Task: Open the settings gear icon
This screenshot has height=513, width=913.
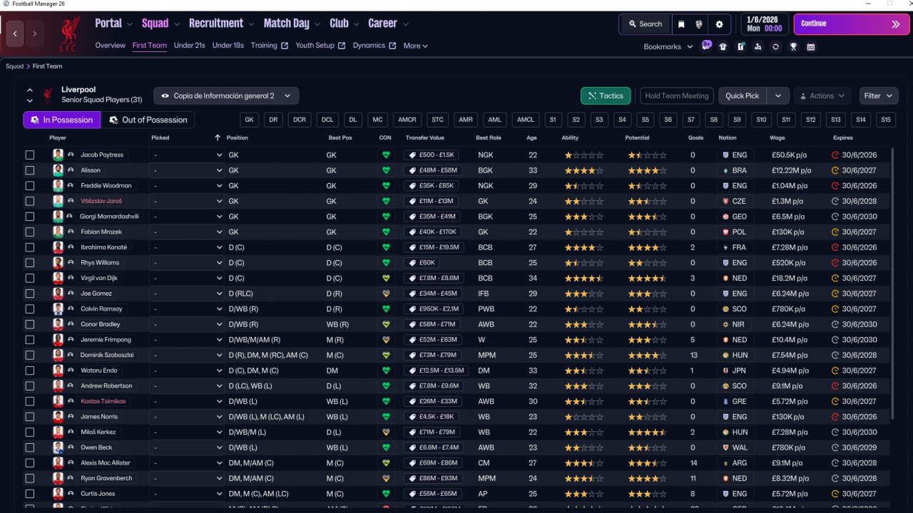Action: coord(719,24)
